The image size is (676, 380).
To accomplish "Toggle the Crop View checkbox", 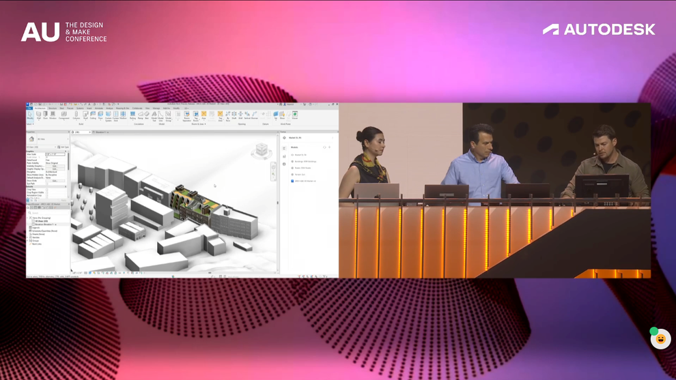I will click(x=47, y=190).
